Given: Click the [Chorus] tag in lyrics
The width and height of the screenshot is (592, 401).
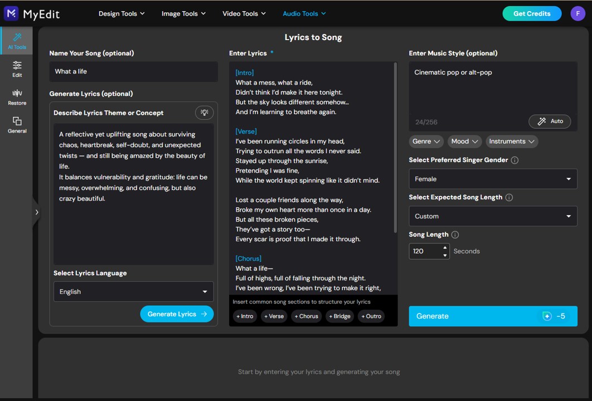Looking at the screenshot, I should click(x=249, y=258).
